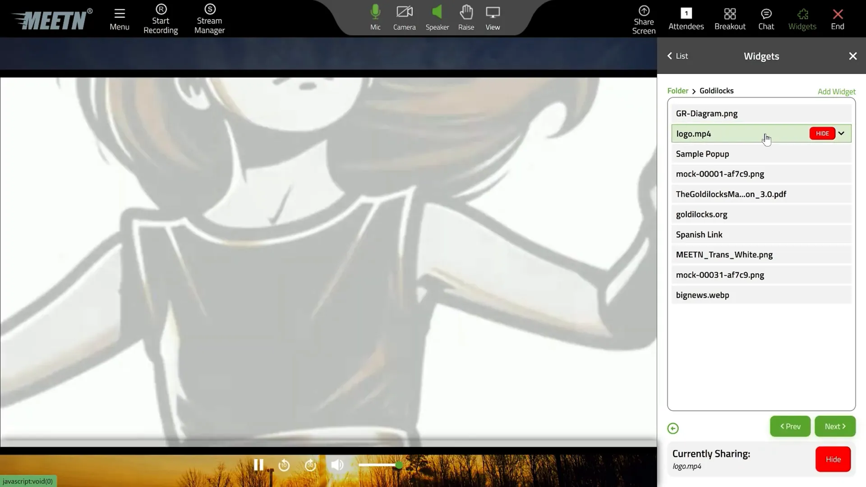This screenshot has height=487, width=866.
Task: Select goldilocks.org widget
Action: [x=761, y=215]
